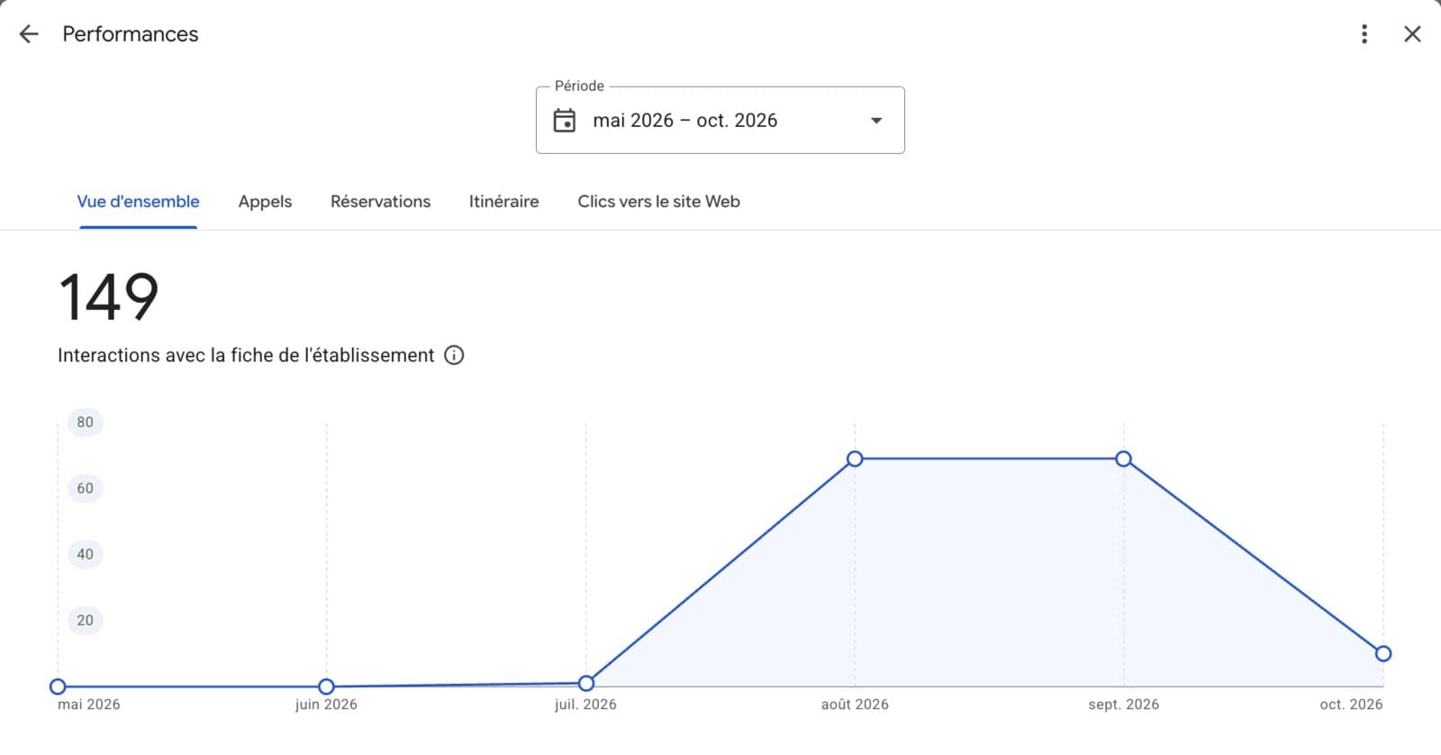The height and width of the screenshot is (755, 1441).
Task: Click the 'août 2026' axis label
Action: (855, 705)
